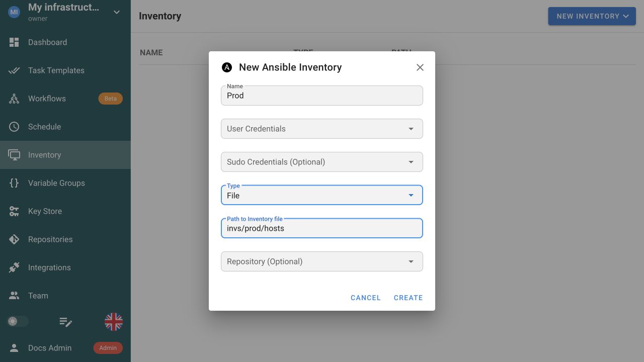Click the Ansible logo in dialog header
Image resolution: width=644 pixels, height=362 pixels.
(227, 67)
